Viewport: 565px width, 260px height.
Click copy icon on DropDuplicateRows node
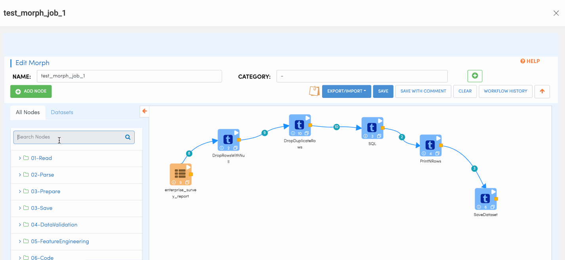pos(307,133)
